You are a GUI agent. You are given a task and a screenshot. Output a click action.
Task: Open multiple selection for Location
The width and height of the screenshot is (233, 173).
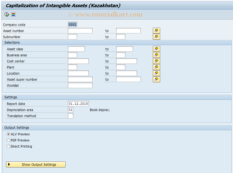[x=156, y=74]
